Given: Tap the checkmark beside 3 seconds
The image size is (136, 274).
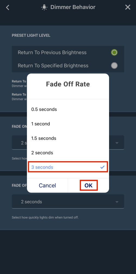Looking at the screenshot, I should (x=103, y=167).
